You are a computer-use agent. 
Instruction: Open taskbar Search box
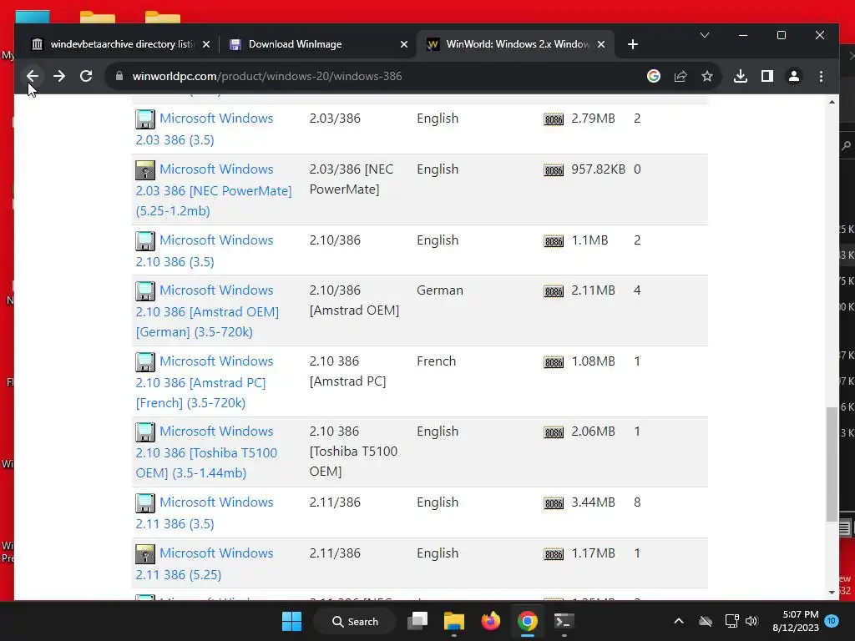[x=355, y=621]
